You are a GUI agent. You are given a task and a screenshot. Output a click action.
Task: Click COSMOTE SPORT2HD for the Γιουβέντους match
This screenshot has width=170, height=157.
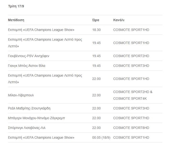point(131,56)
